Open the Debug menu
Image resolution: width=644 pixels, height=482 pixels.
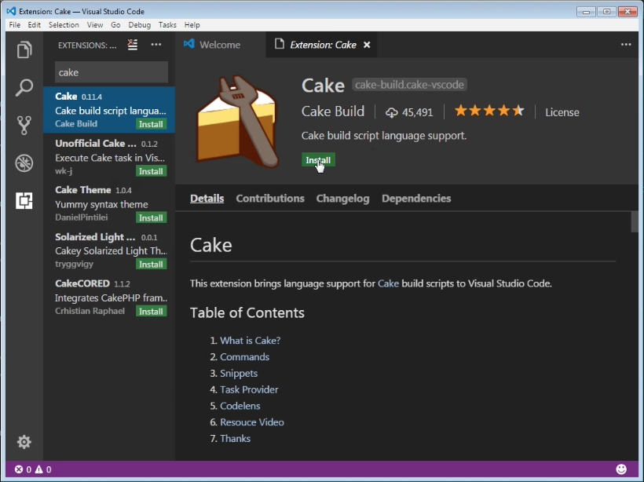click(x=140, y=24)
